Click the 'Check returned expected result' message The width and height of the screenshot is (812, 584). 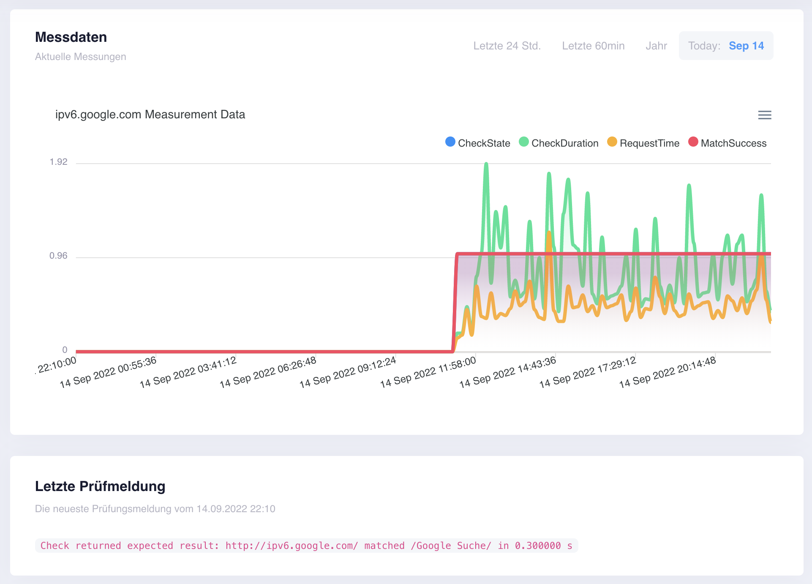(x=307, y=546)
